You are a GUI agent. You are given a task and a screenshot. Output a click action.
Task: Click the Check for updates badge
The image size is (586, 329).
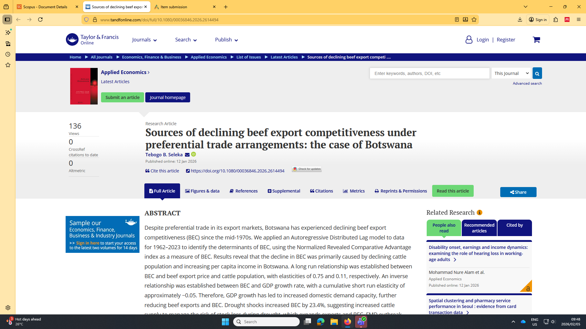point(307,169)
